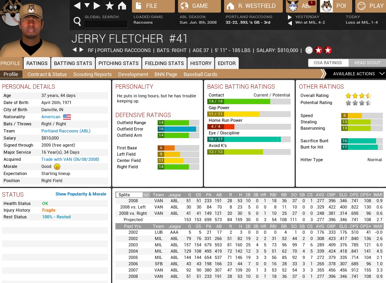Switch to the RATINGS tab
Screen dimensions: 386x283
pyautogui.click(x=37, y=63)
